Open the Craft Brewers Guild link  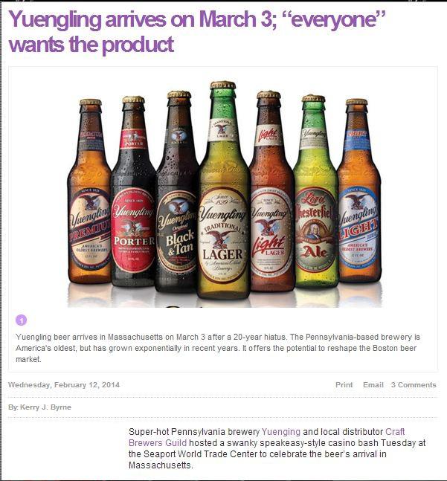pos(266,437)
